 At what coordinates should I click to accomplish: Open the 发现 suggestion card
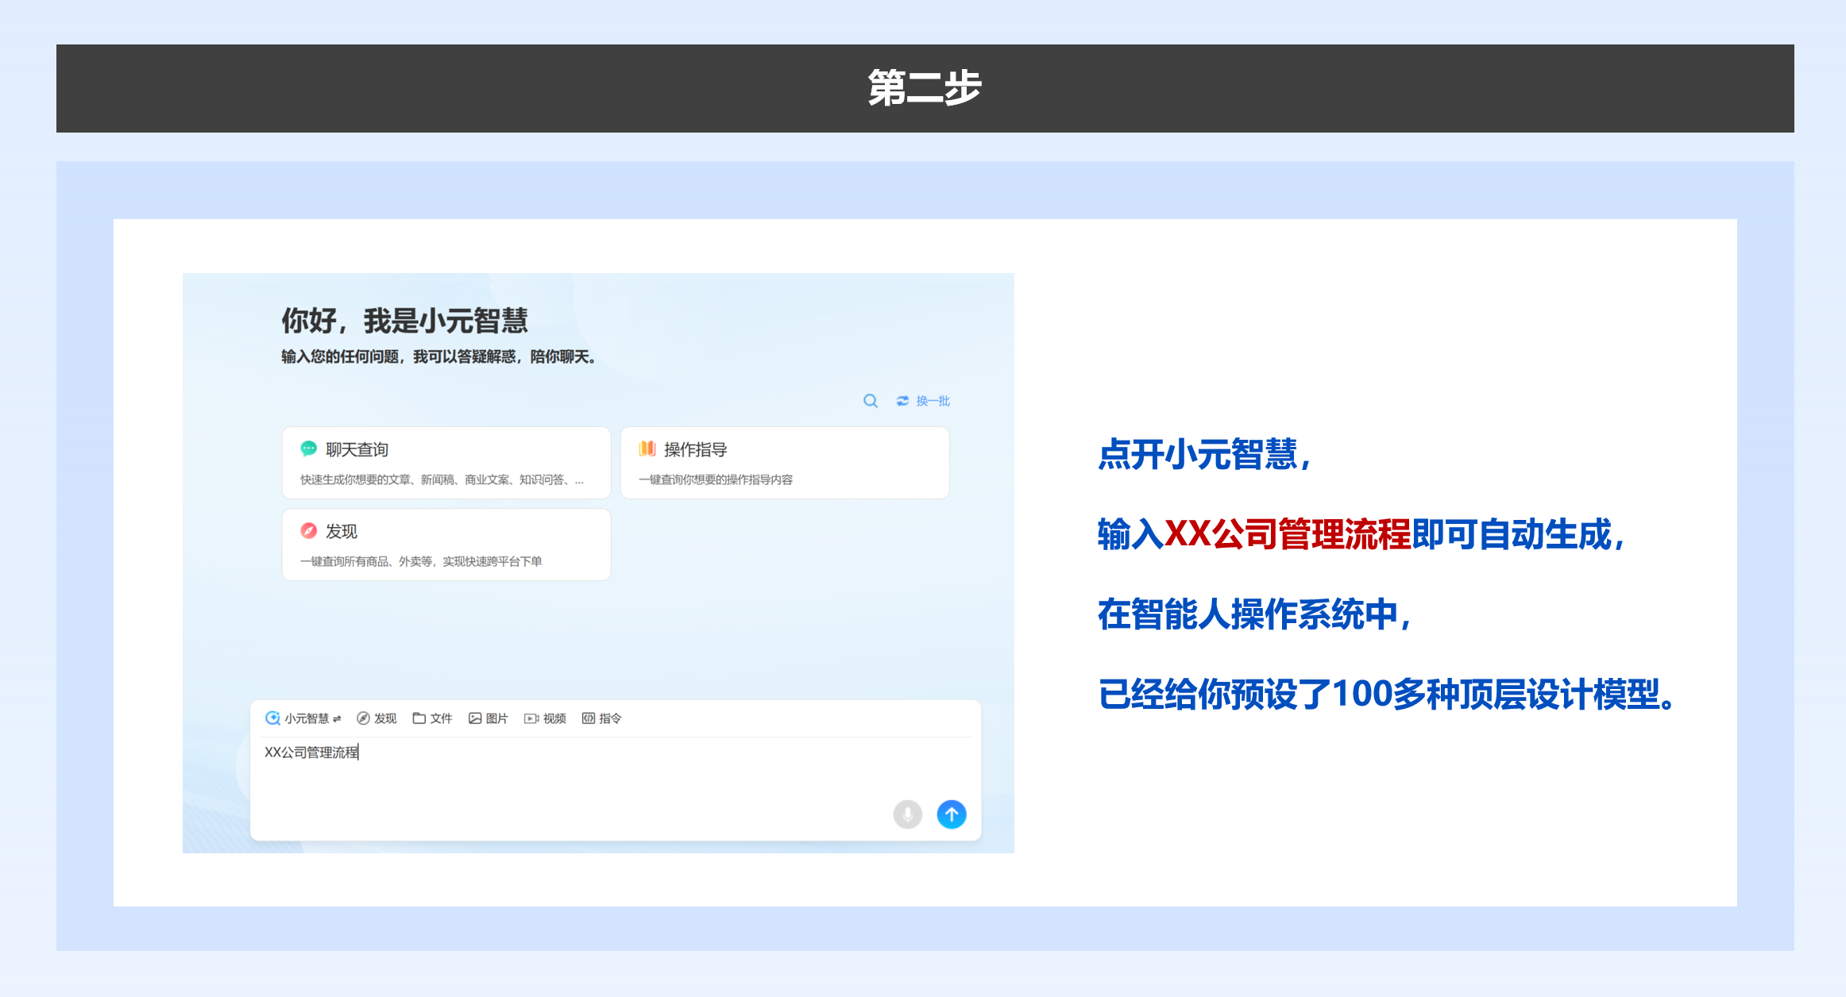pyautogui.click(x=446, y=545)
